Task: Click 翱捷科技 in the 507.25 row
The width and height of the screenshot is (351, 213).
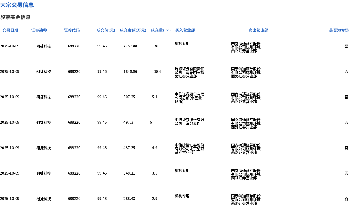Action: pyautogui.click(x=44, y=97)
